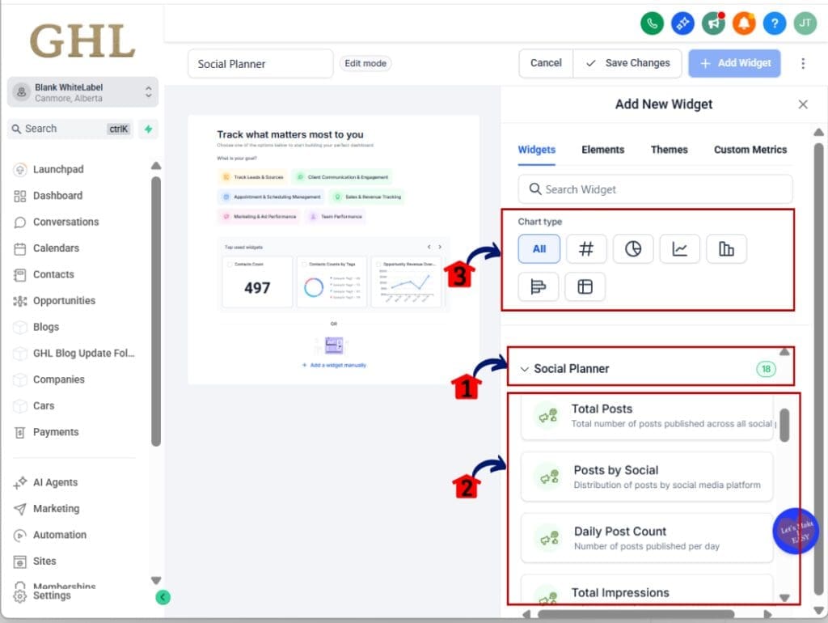The image size is (828, 623).
Task: Choose the Team Performance goal
Action: click(x=336, y=216)
